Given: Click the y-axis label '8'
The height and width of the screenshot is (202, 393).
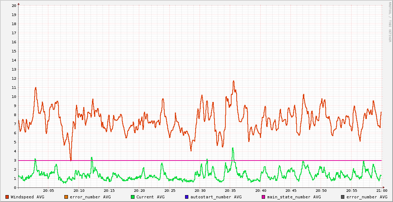Looking at the screenshot, I should pos(15,115).
